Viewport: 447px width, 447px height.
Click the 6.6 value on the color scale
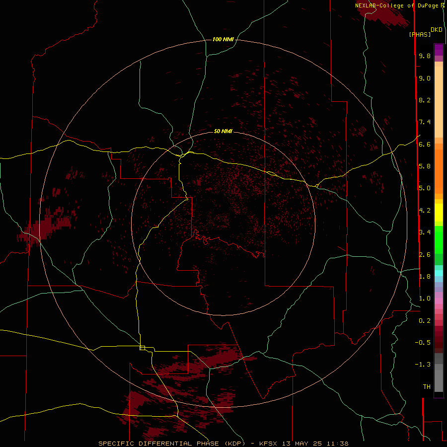[x=425, y=144]
